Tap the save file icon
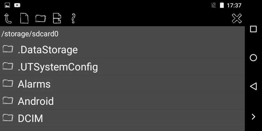Viewport: 262px width, 131px height. [x=57, y=18]
